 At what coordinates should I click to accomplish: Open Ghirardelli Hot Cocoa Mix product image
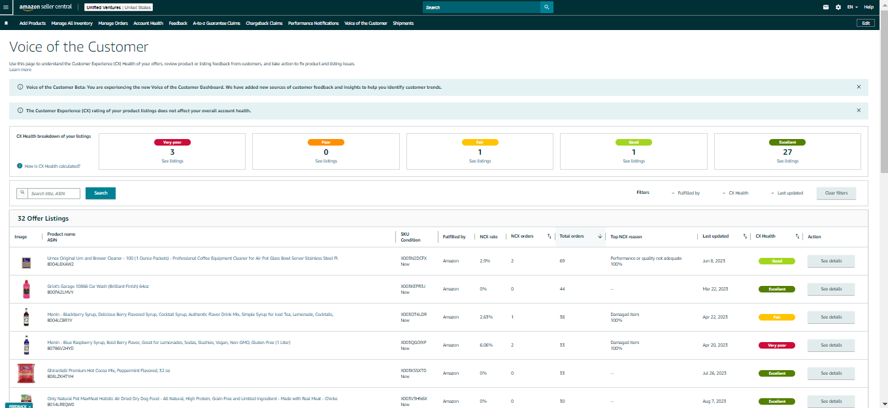26,373
